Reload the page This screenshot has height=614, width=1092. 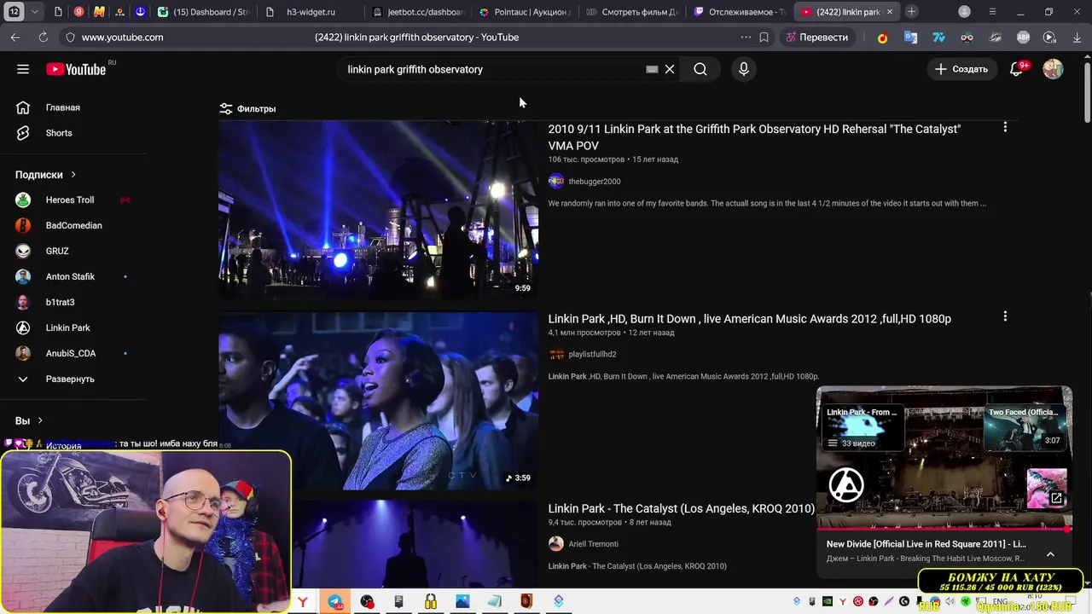pyautogui.click(x=44, y=38)
